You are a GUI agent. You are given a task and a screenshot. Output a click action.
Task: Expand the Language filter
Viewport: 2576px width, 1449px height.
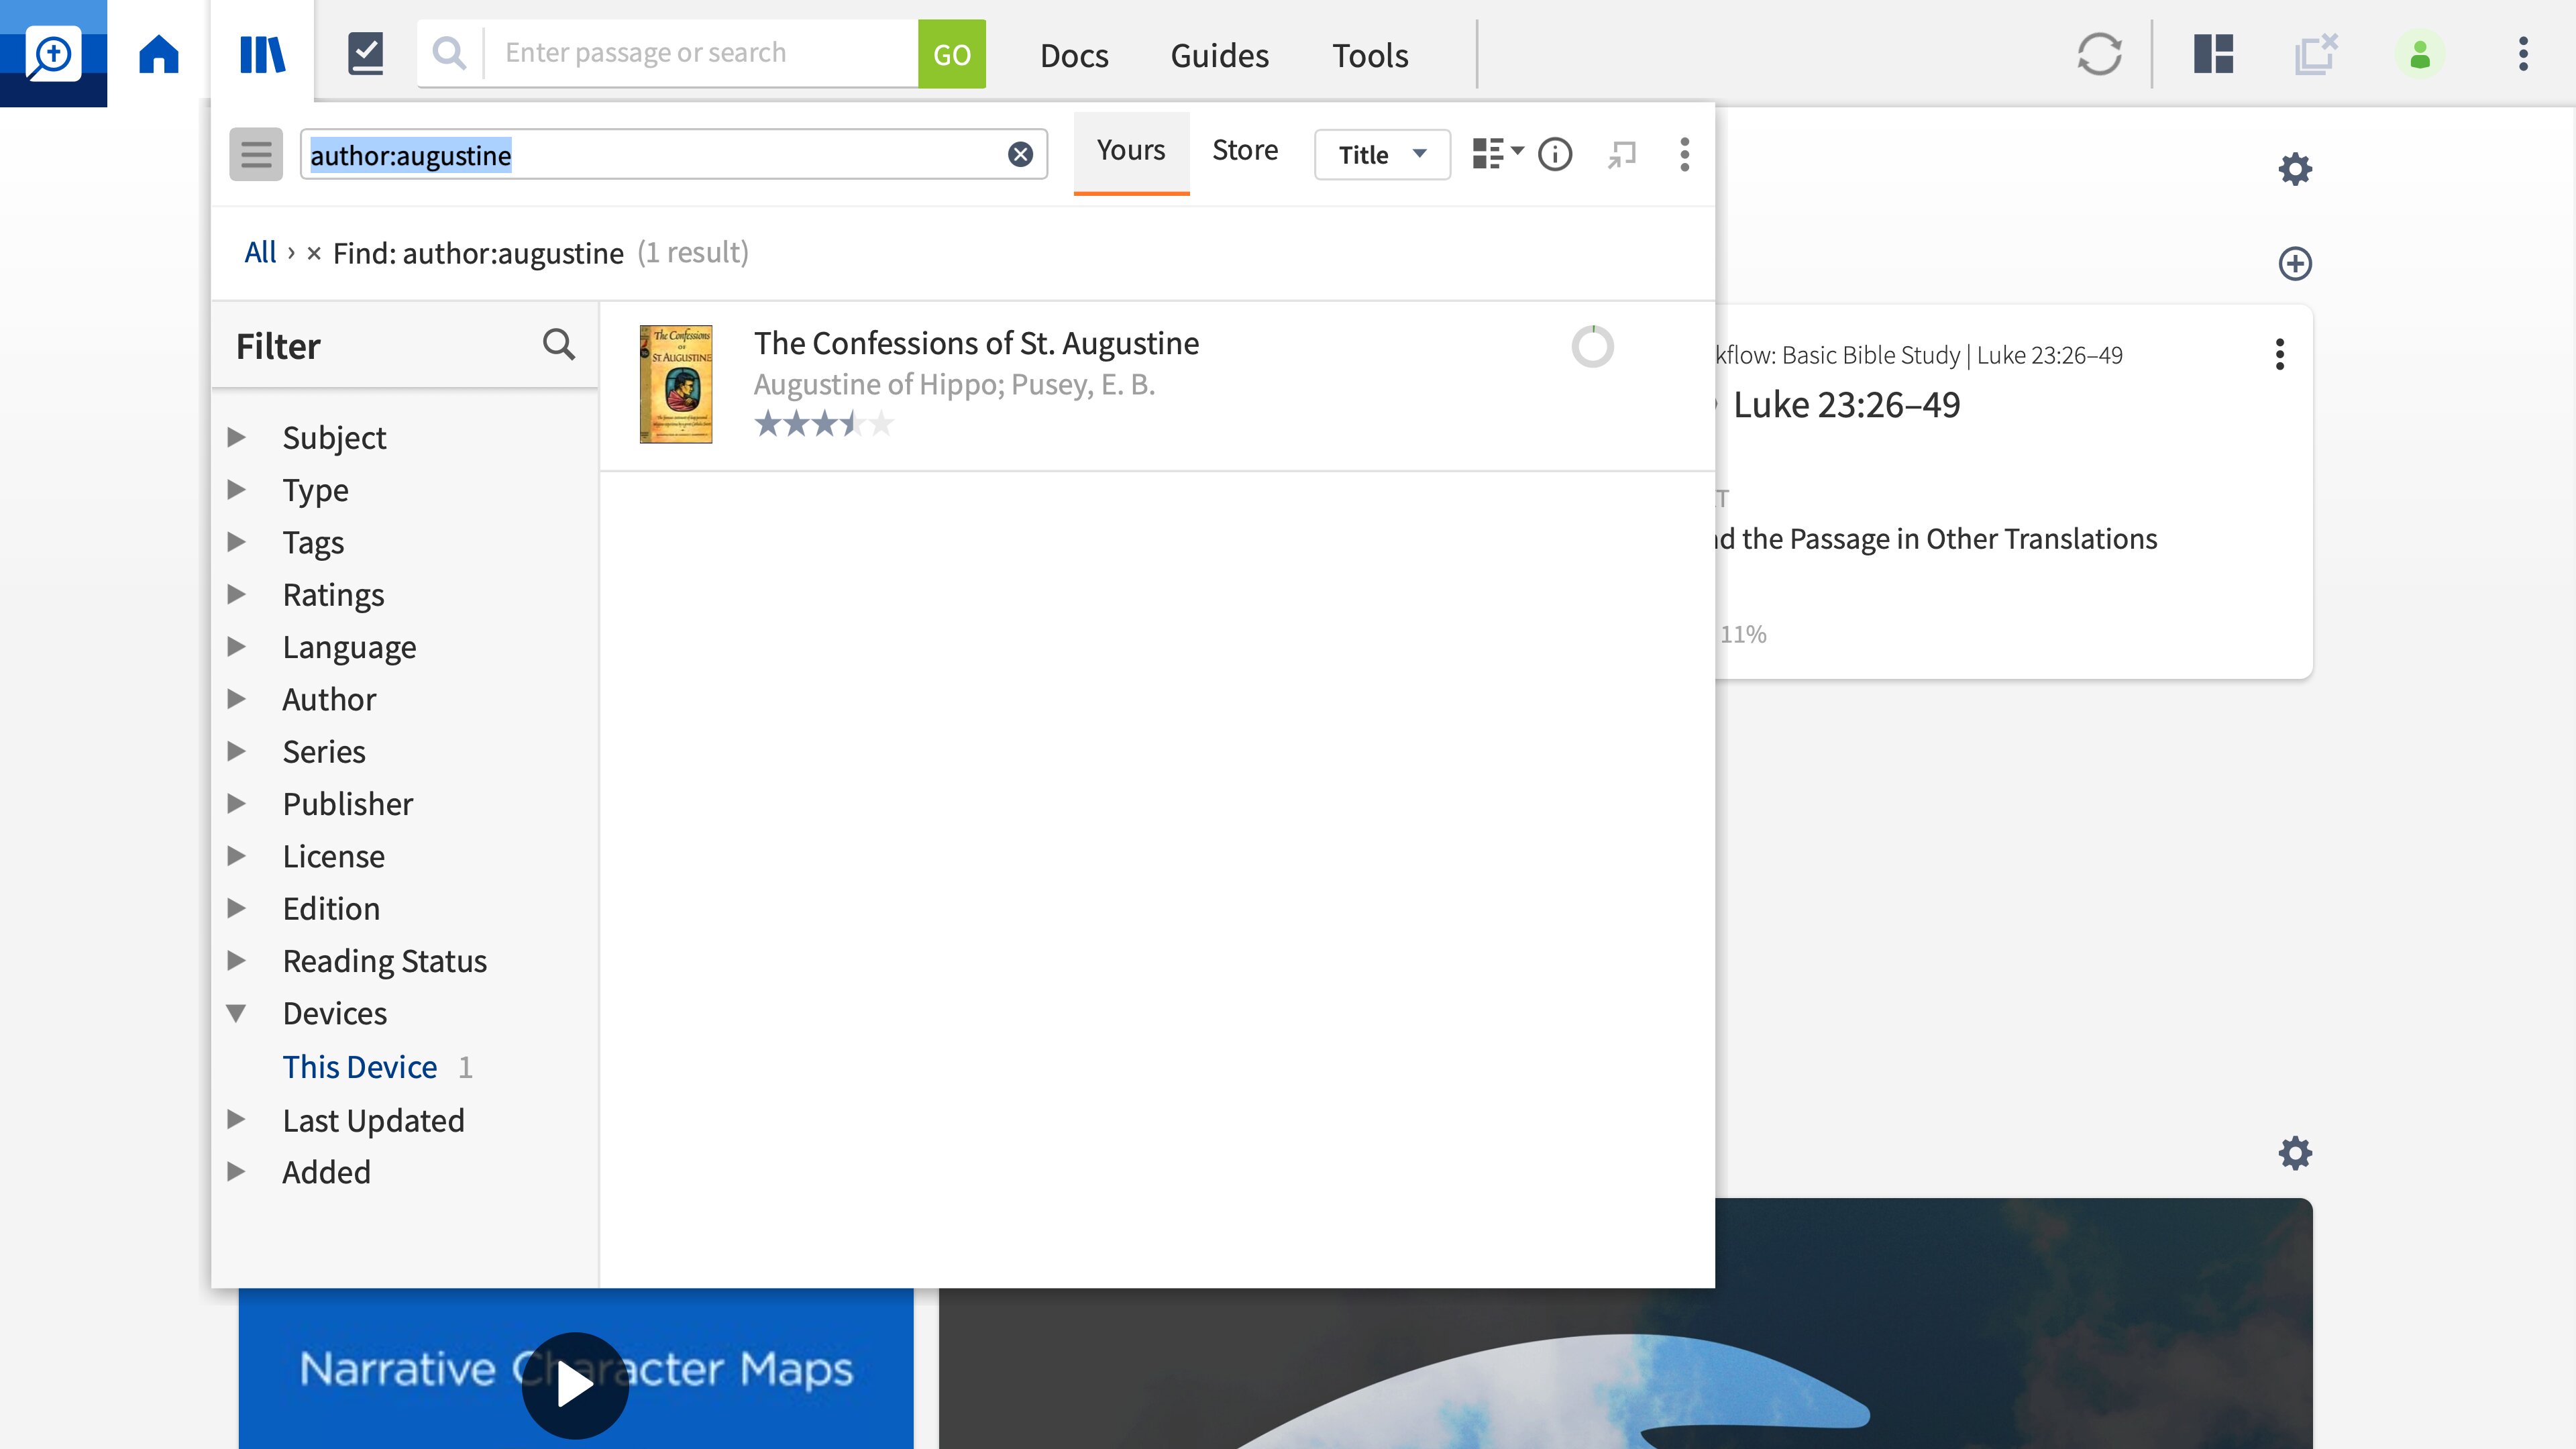point(236,647)
